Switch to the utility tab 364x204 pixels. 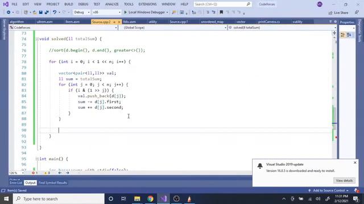(153, 22)
